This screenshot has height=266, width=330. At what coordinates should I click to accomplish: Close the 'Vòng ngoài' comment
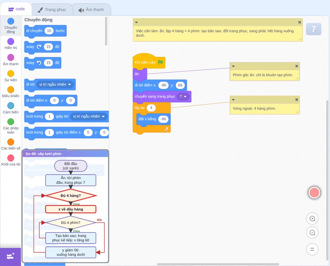click(297, 100)
